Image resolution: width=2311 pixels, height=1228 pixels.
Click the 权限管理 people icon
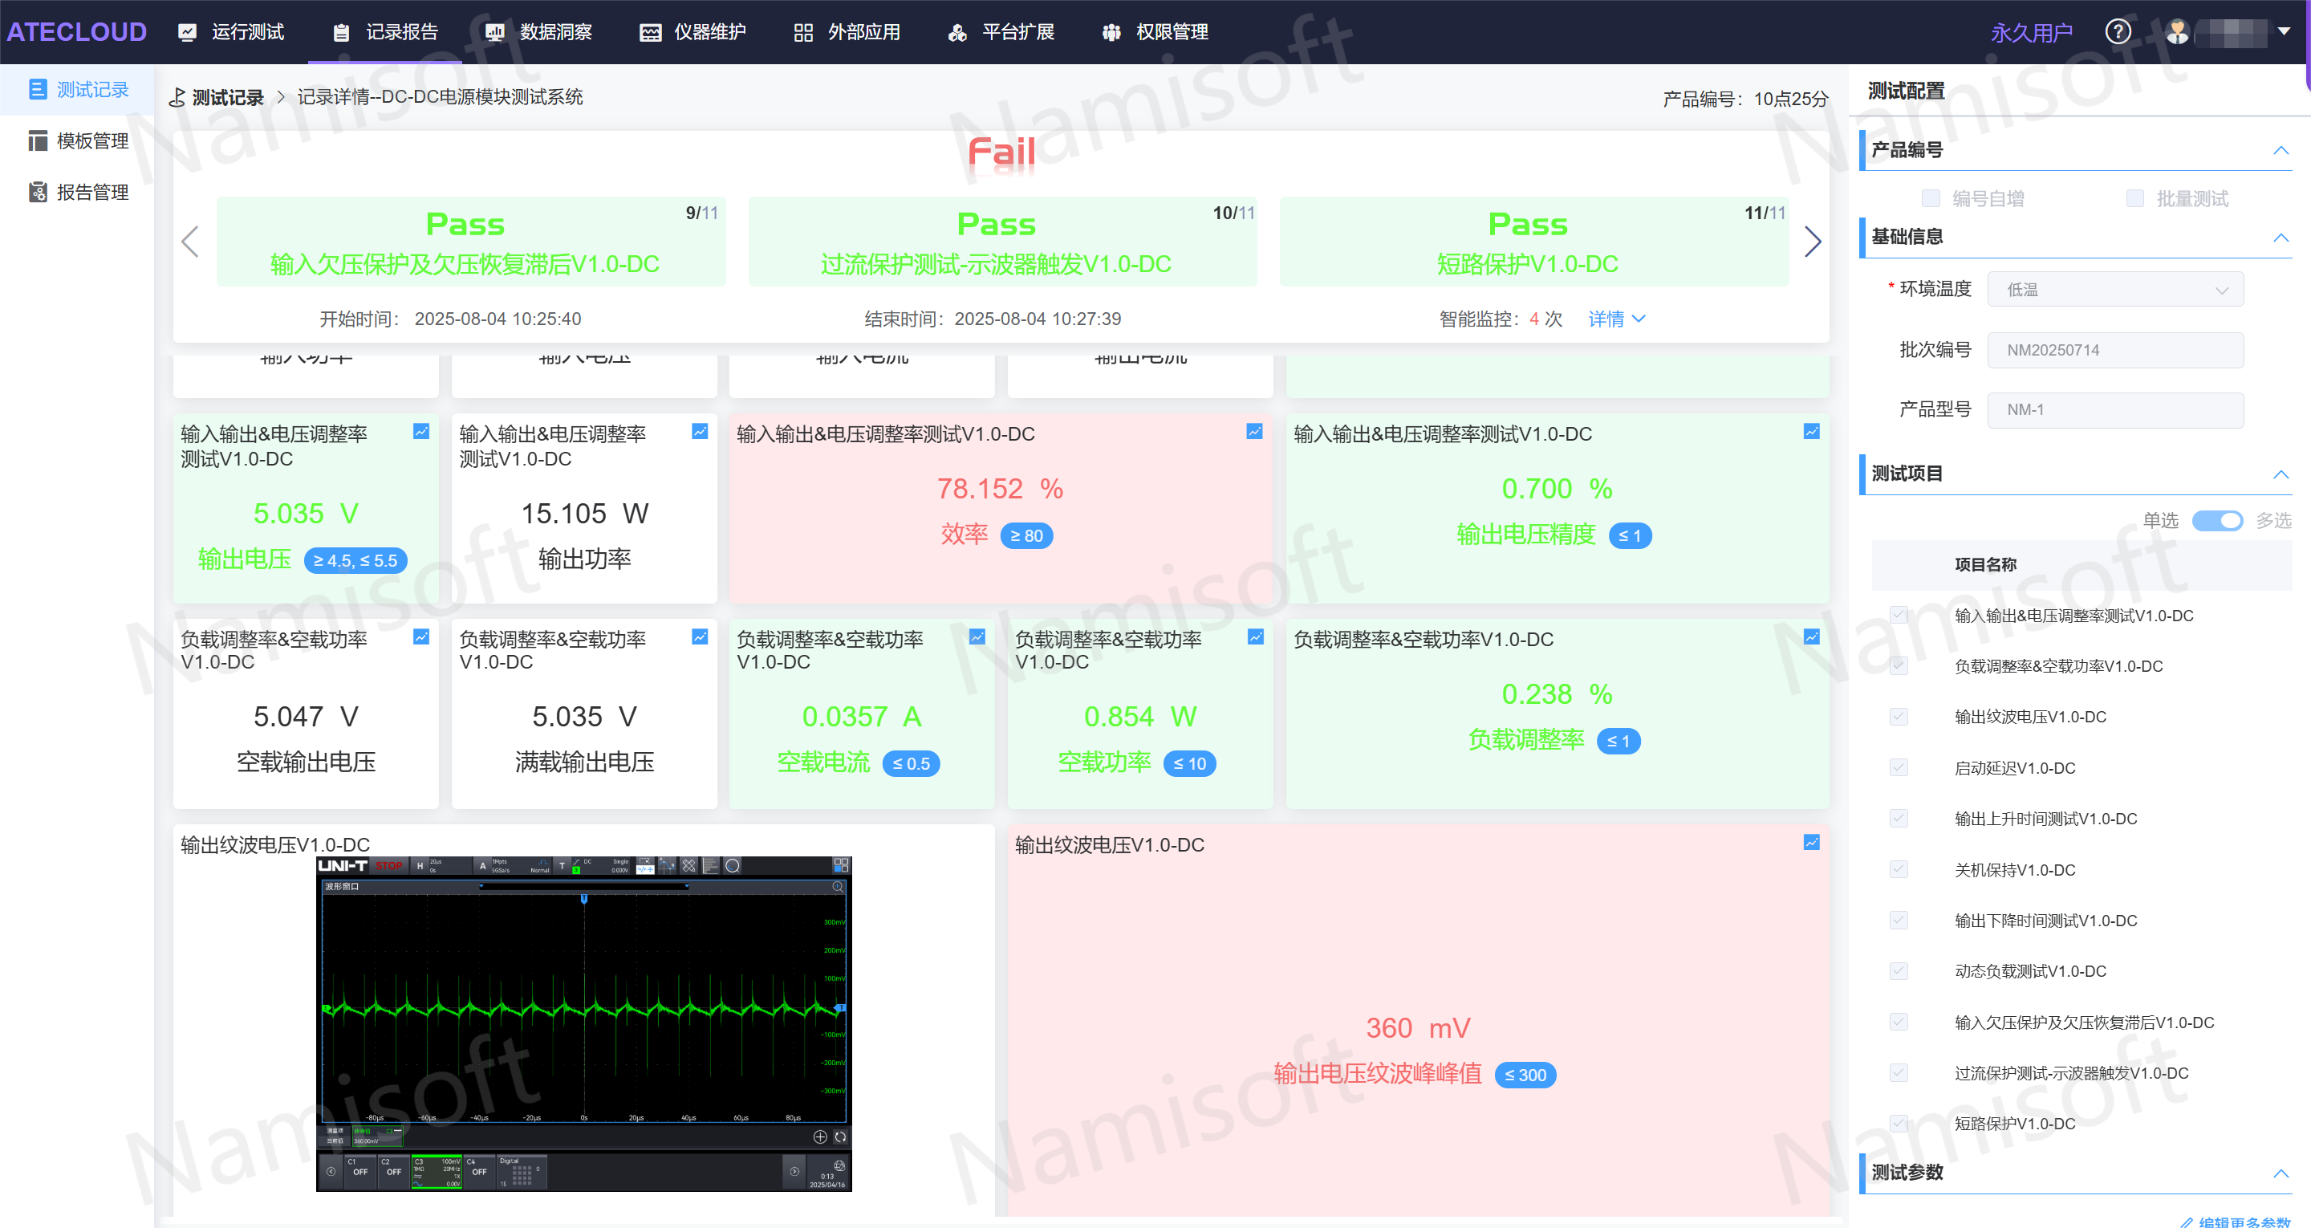(1111, 32)
